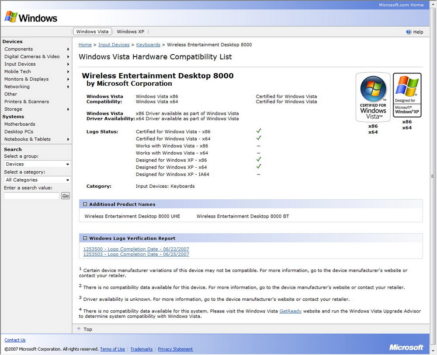The image size is (437, 355).
Task: Click 'Designed for Windows XP - IA64' row
Action: click(x=173, y=174)
